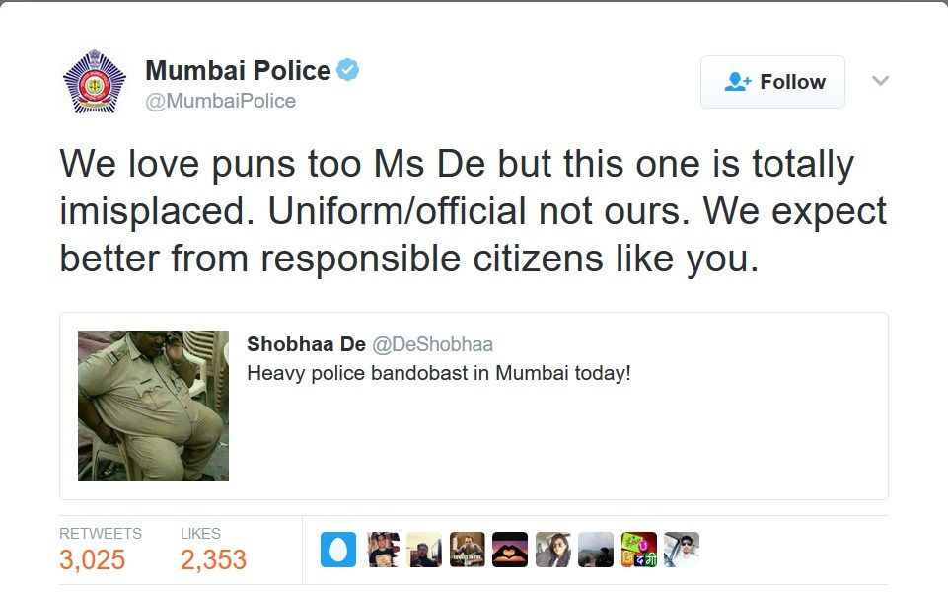Click the second liker avatar, person in black shirt
948x592 pixels.
click(383, 550)
